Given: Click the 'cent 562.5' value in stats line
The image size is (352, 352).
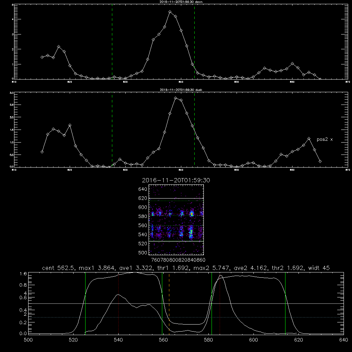Looking at the screenshot, I should [59, 268].
